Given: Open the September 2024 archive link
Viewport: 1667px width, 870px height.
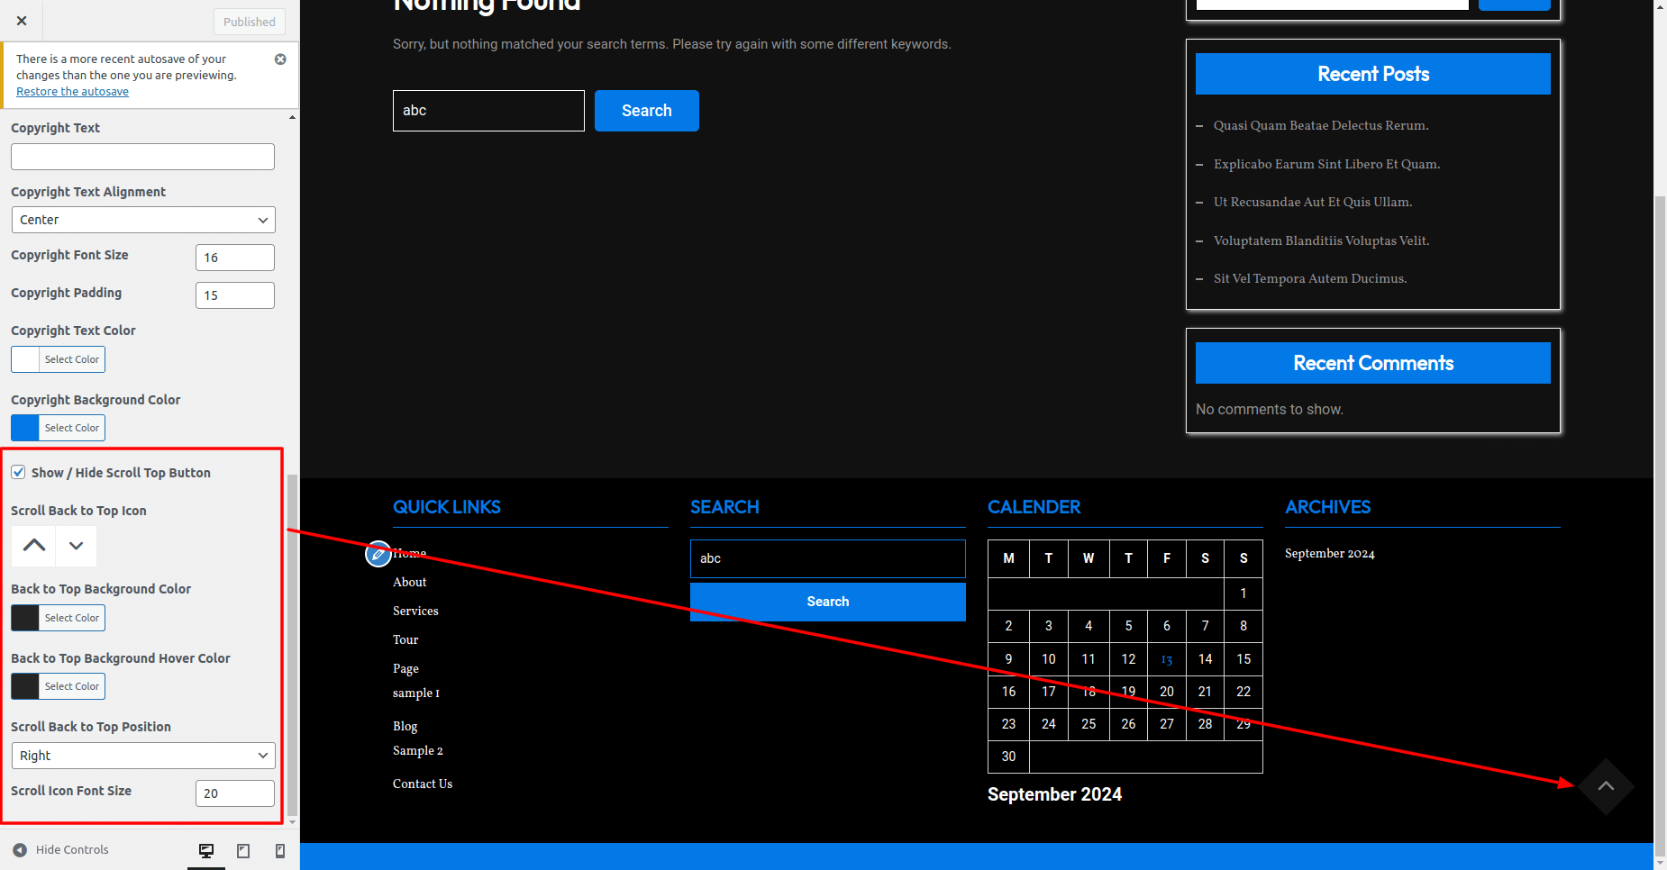Looking at the screenshot, I should pos(1329,554).
